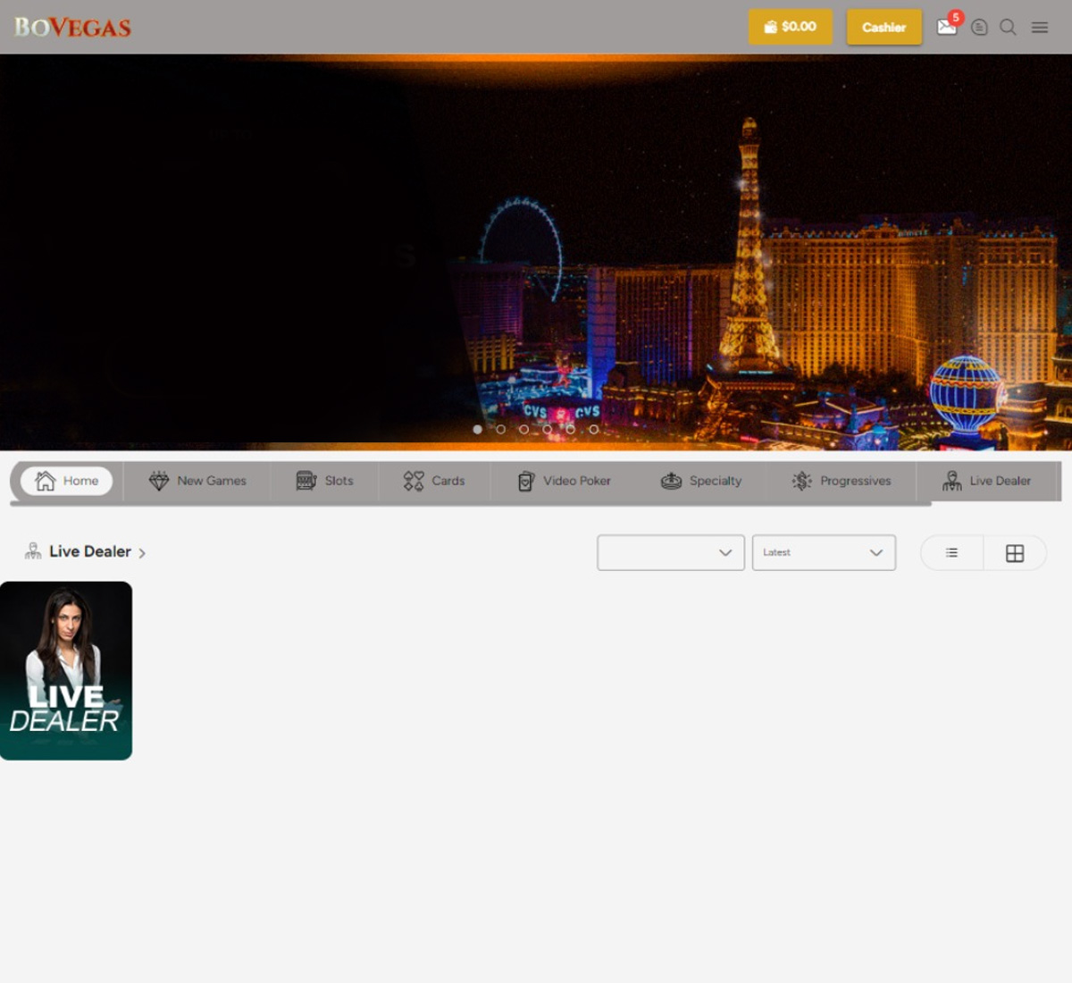Open the hamburger menu icon

(1040, 28)
